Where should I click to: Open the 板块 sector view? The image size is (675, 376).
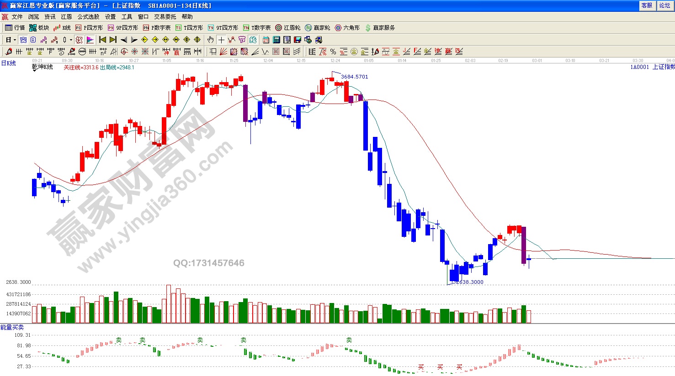coord(39,28)
